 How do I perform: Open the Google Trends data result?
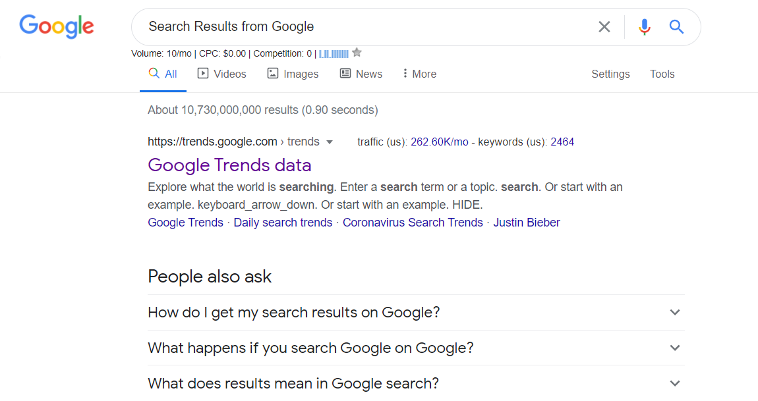click(x=229, y=165)
